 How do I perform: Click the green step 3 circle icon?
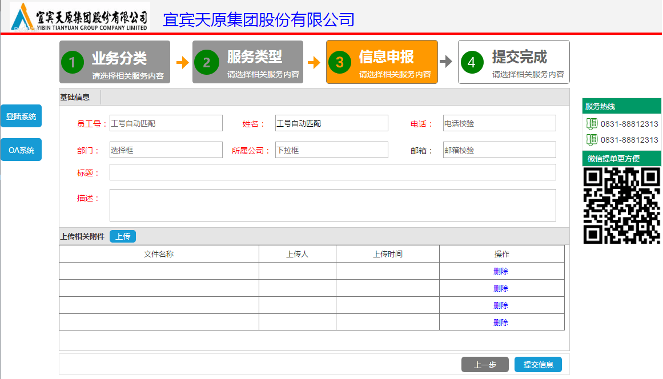tap(340, 62)
